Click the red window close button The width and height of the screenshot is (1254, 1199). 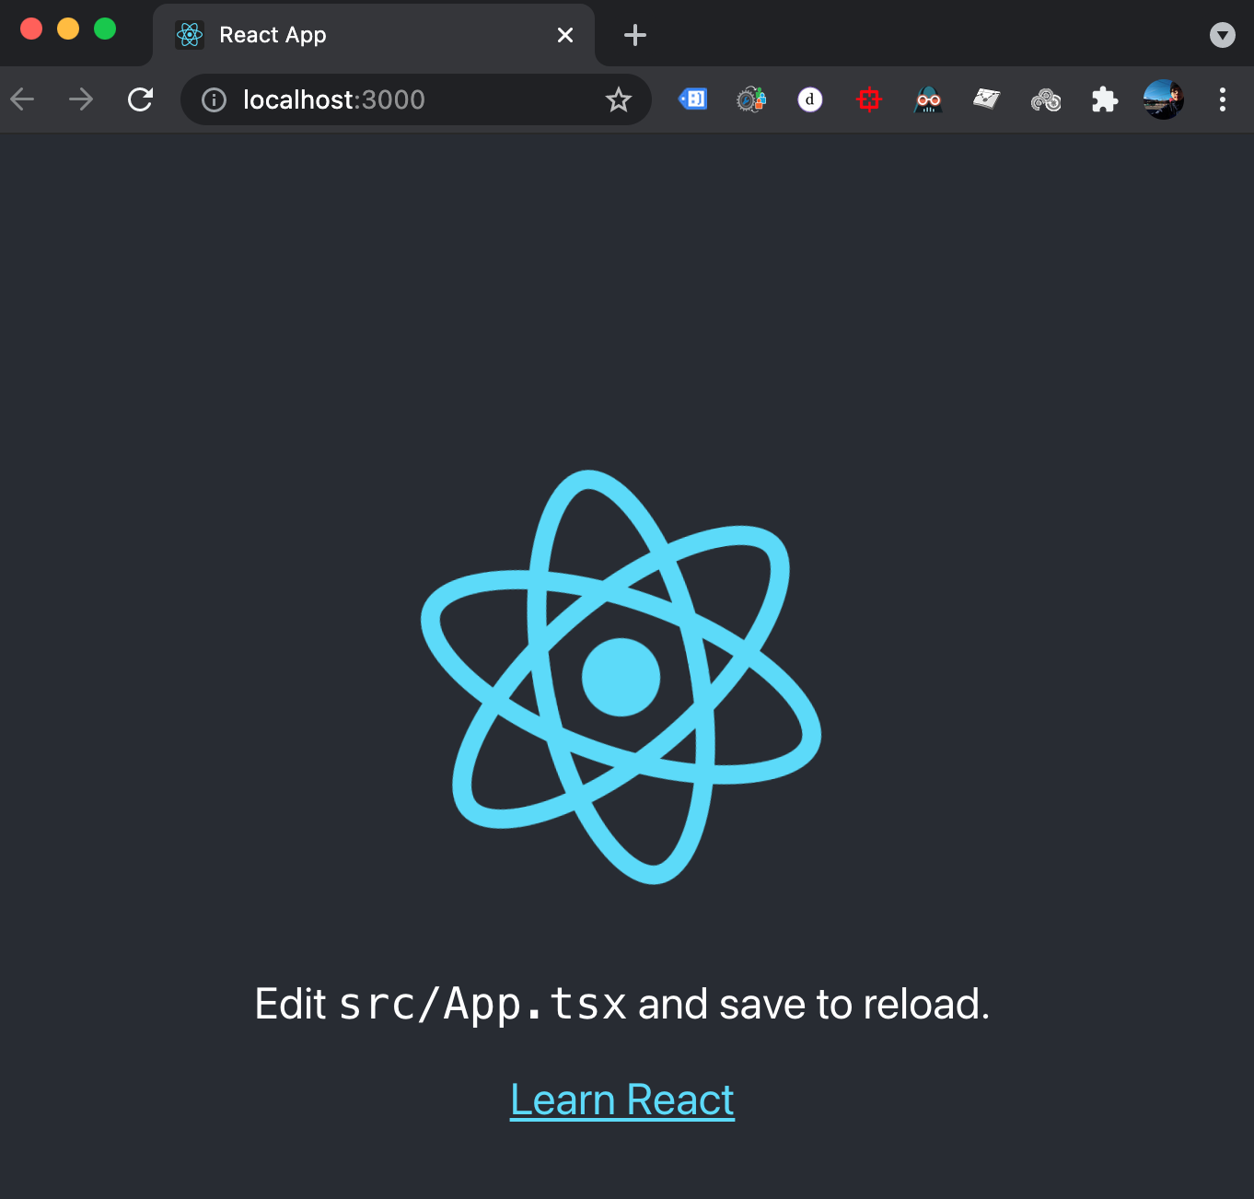coord(31,29)
